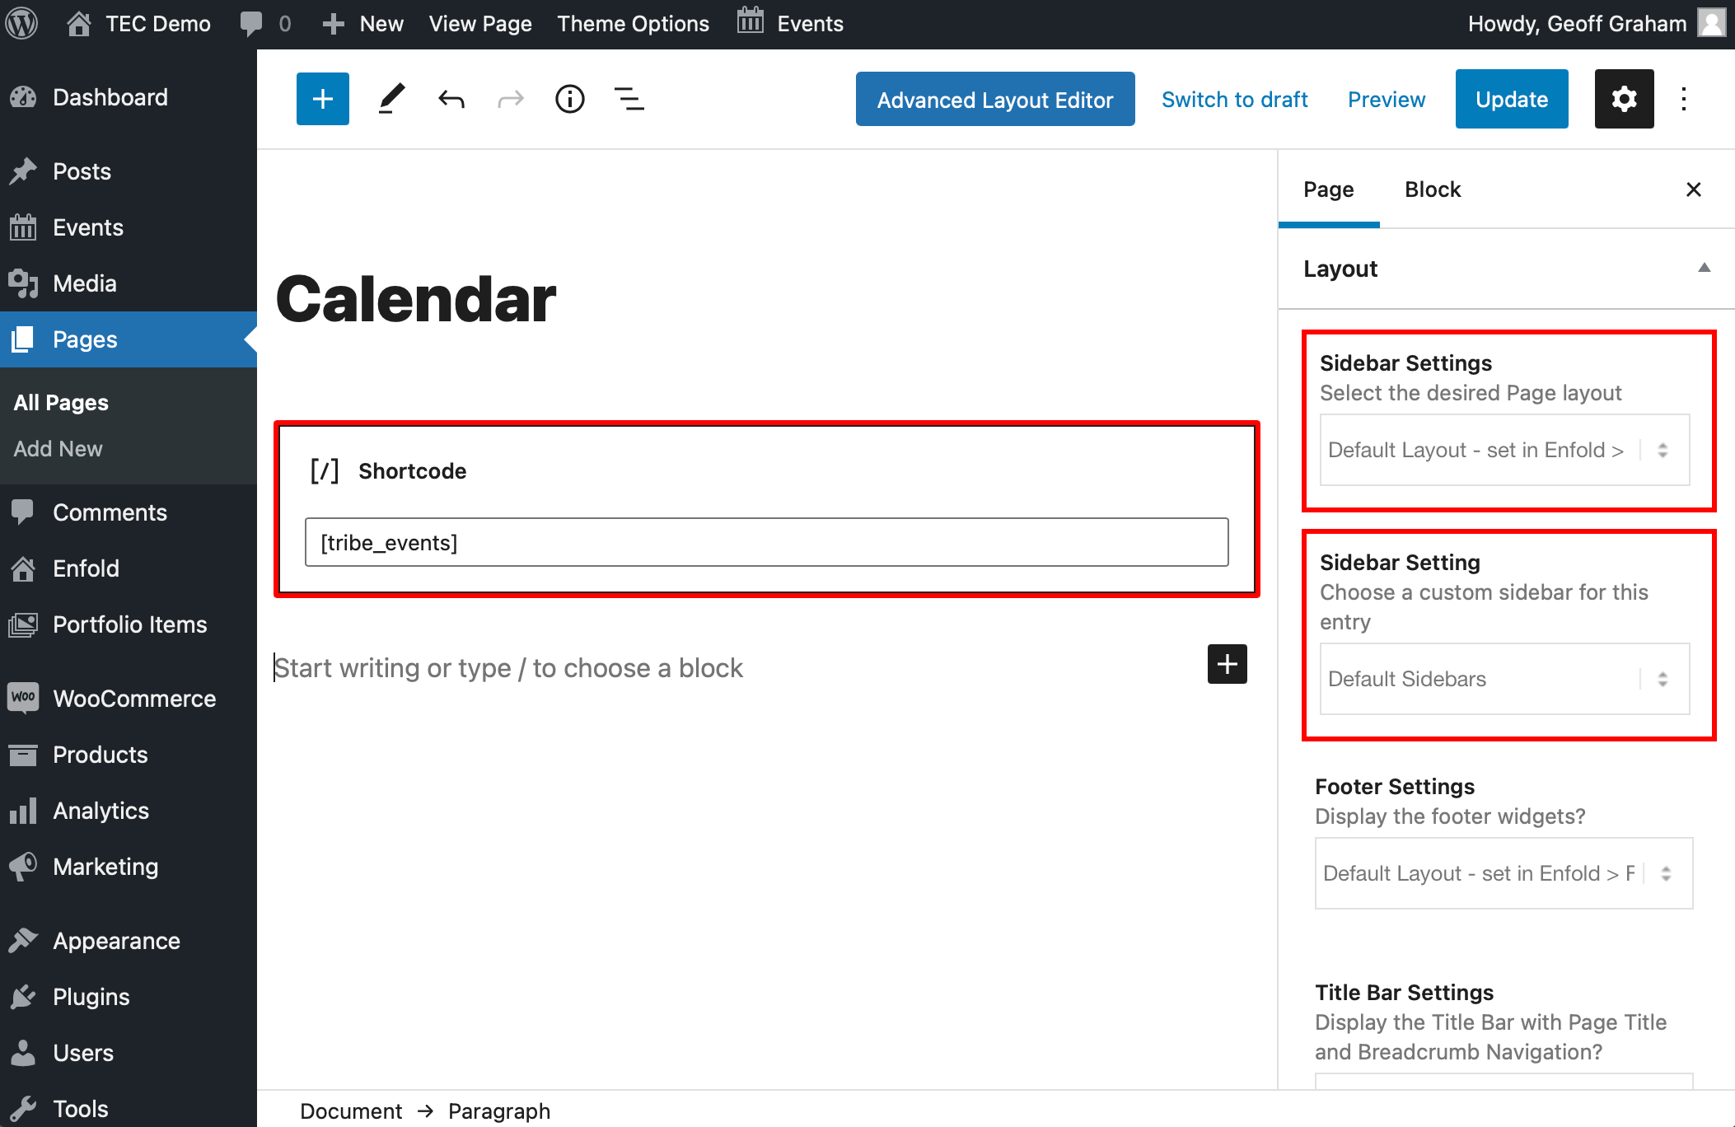Open the List View outline
1735x1127 pixels.
tap(629, 98)
